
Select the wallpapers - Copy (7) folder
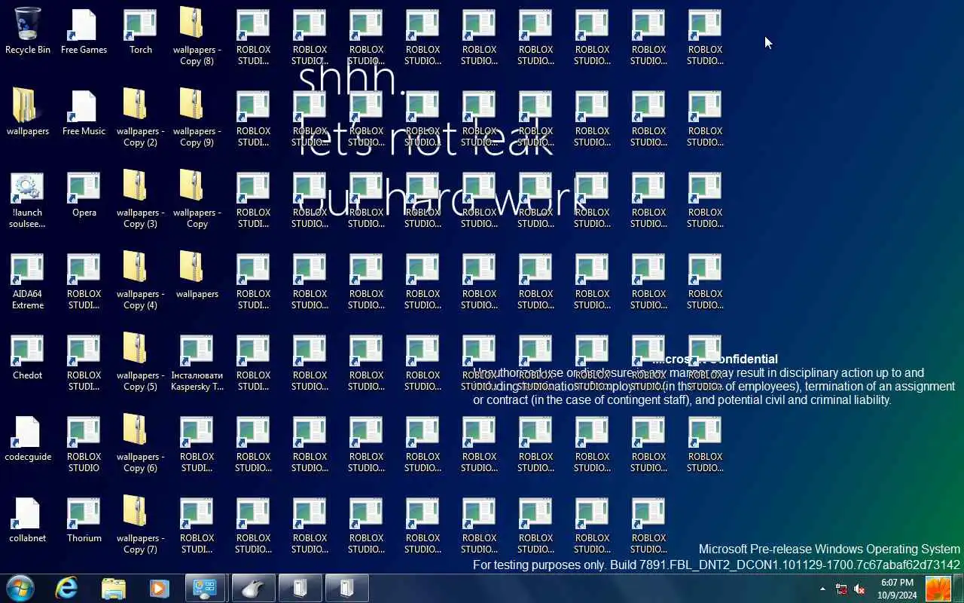tap(140, 525)
